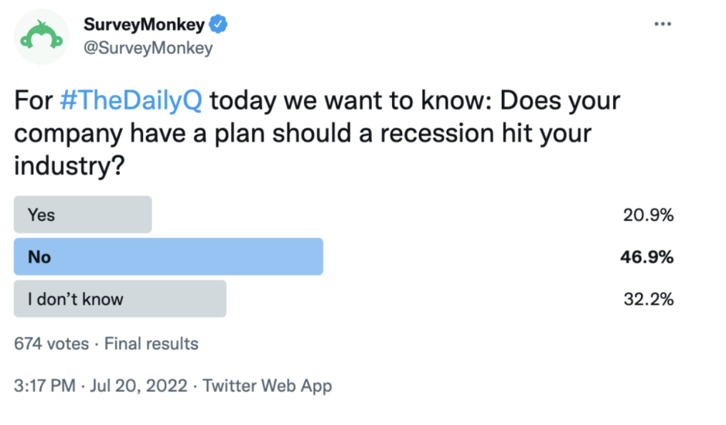Click the tweet text line ending recession hit your
Image resolution: width=726 pixels, height=425 pixels.
pyautogui.click(x=303, y=134)
